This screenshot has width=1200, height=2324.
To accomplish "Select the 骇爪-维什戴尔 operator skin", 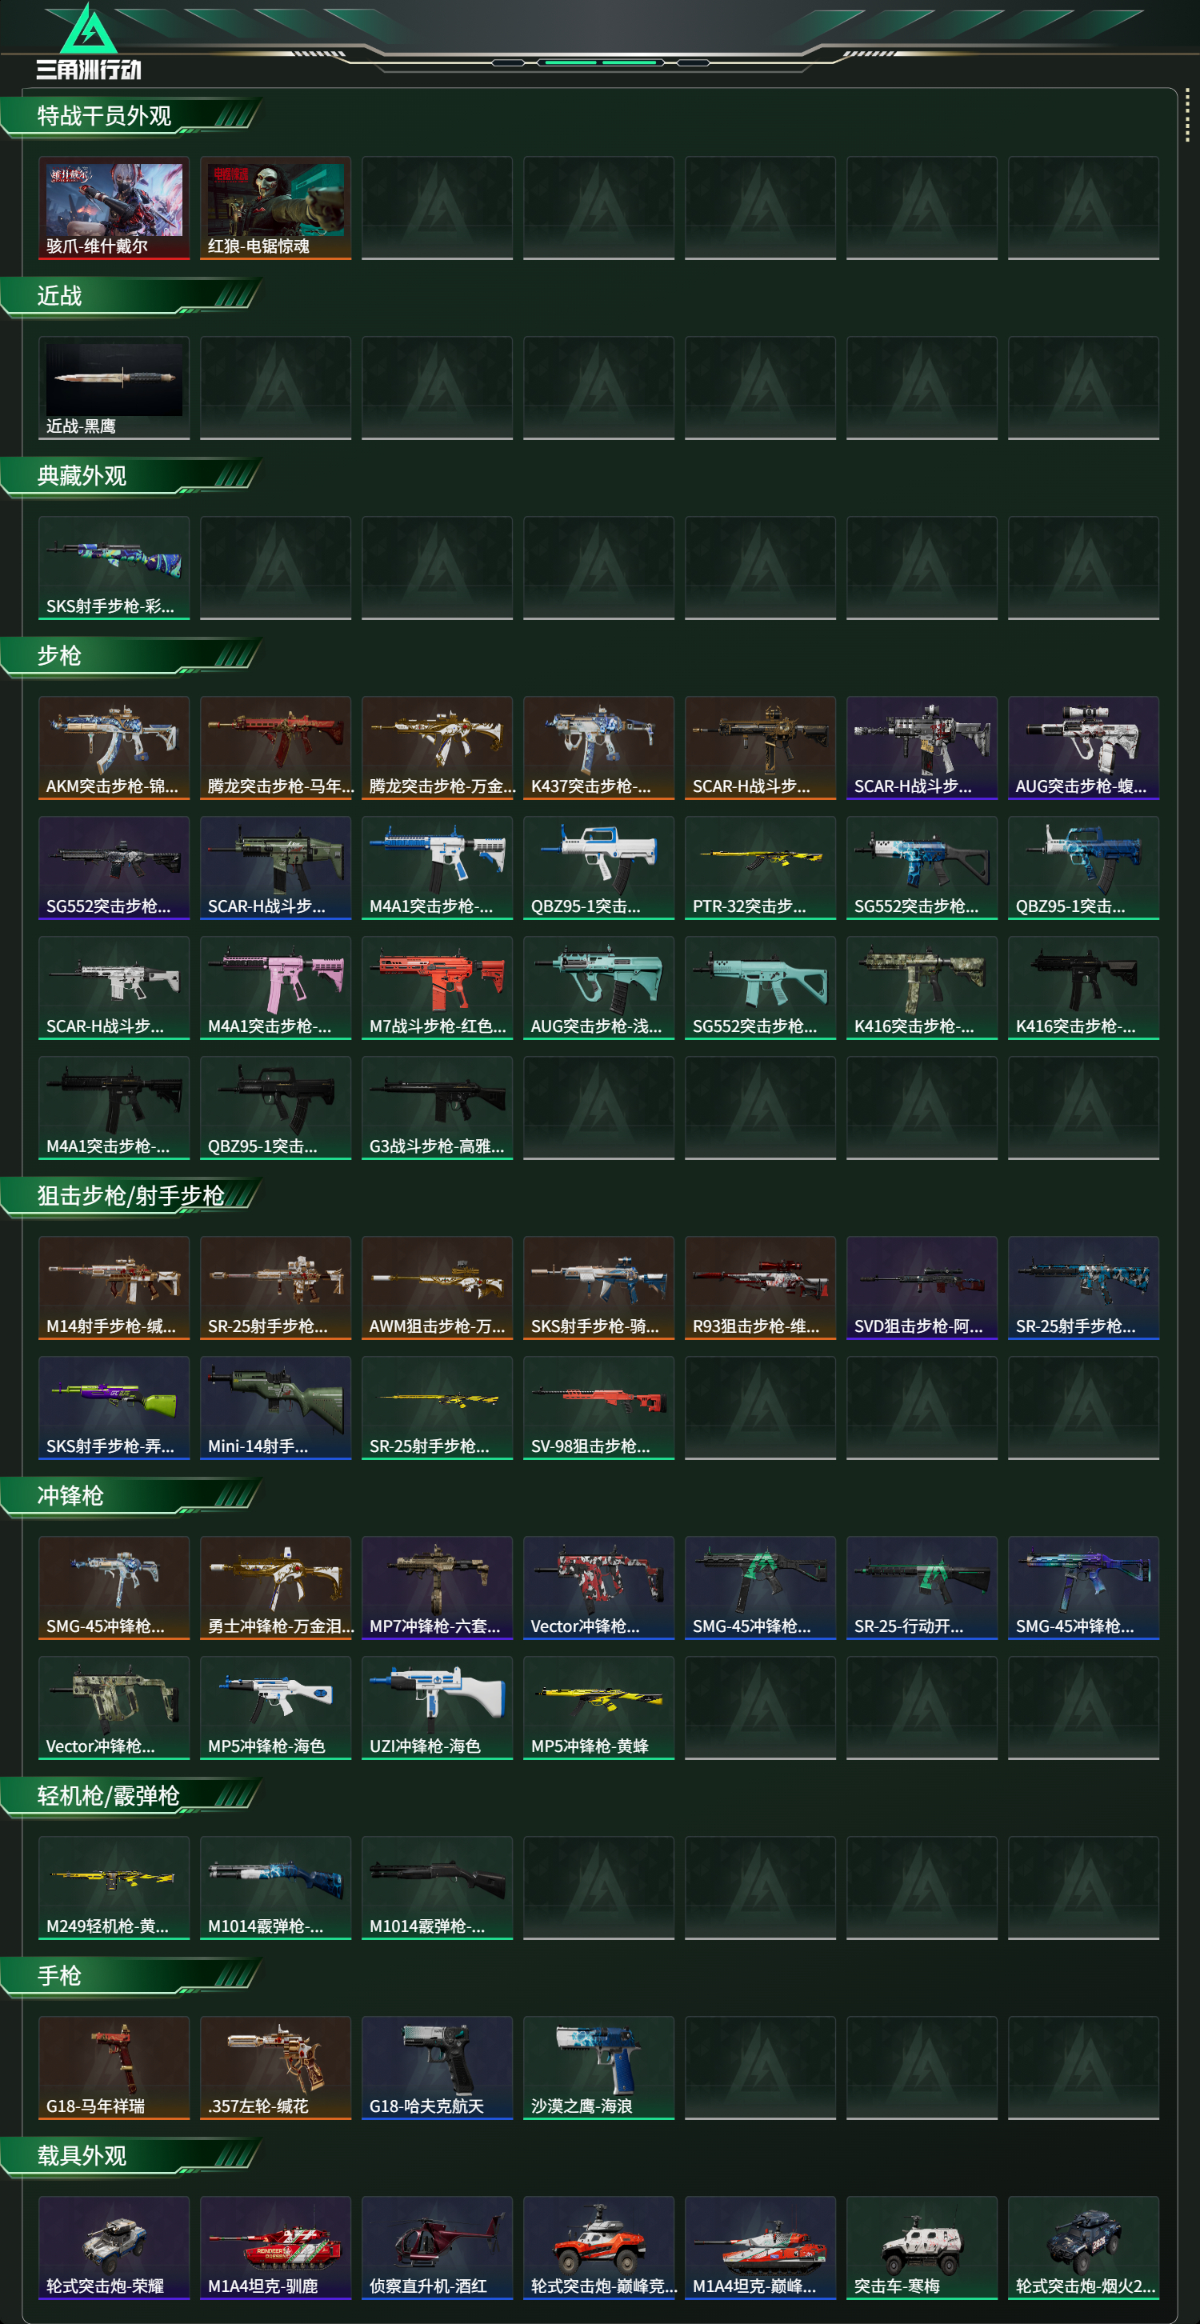I will pos(114,209).
